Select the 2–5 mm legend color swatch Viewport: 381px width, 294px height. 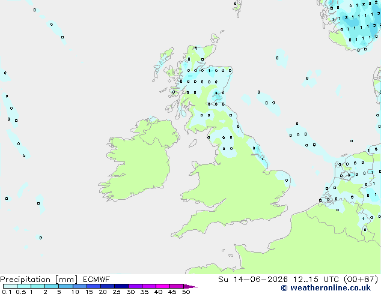(x=52, y=286)
